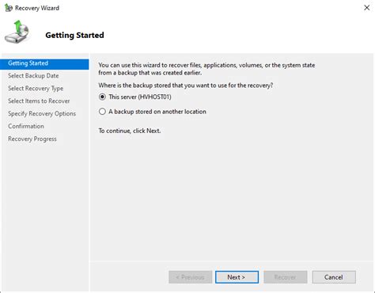Switch to the Confirmation step
The image size is (375, 293).
pos(26,127)
